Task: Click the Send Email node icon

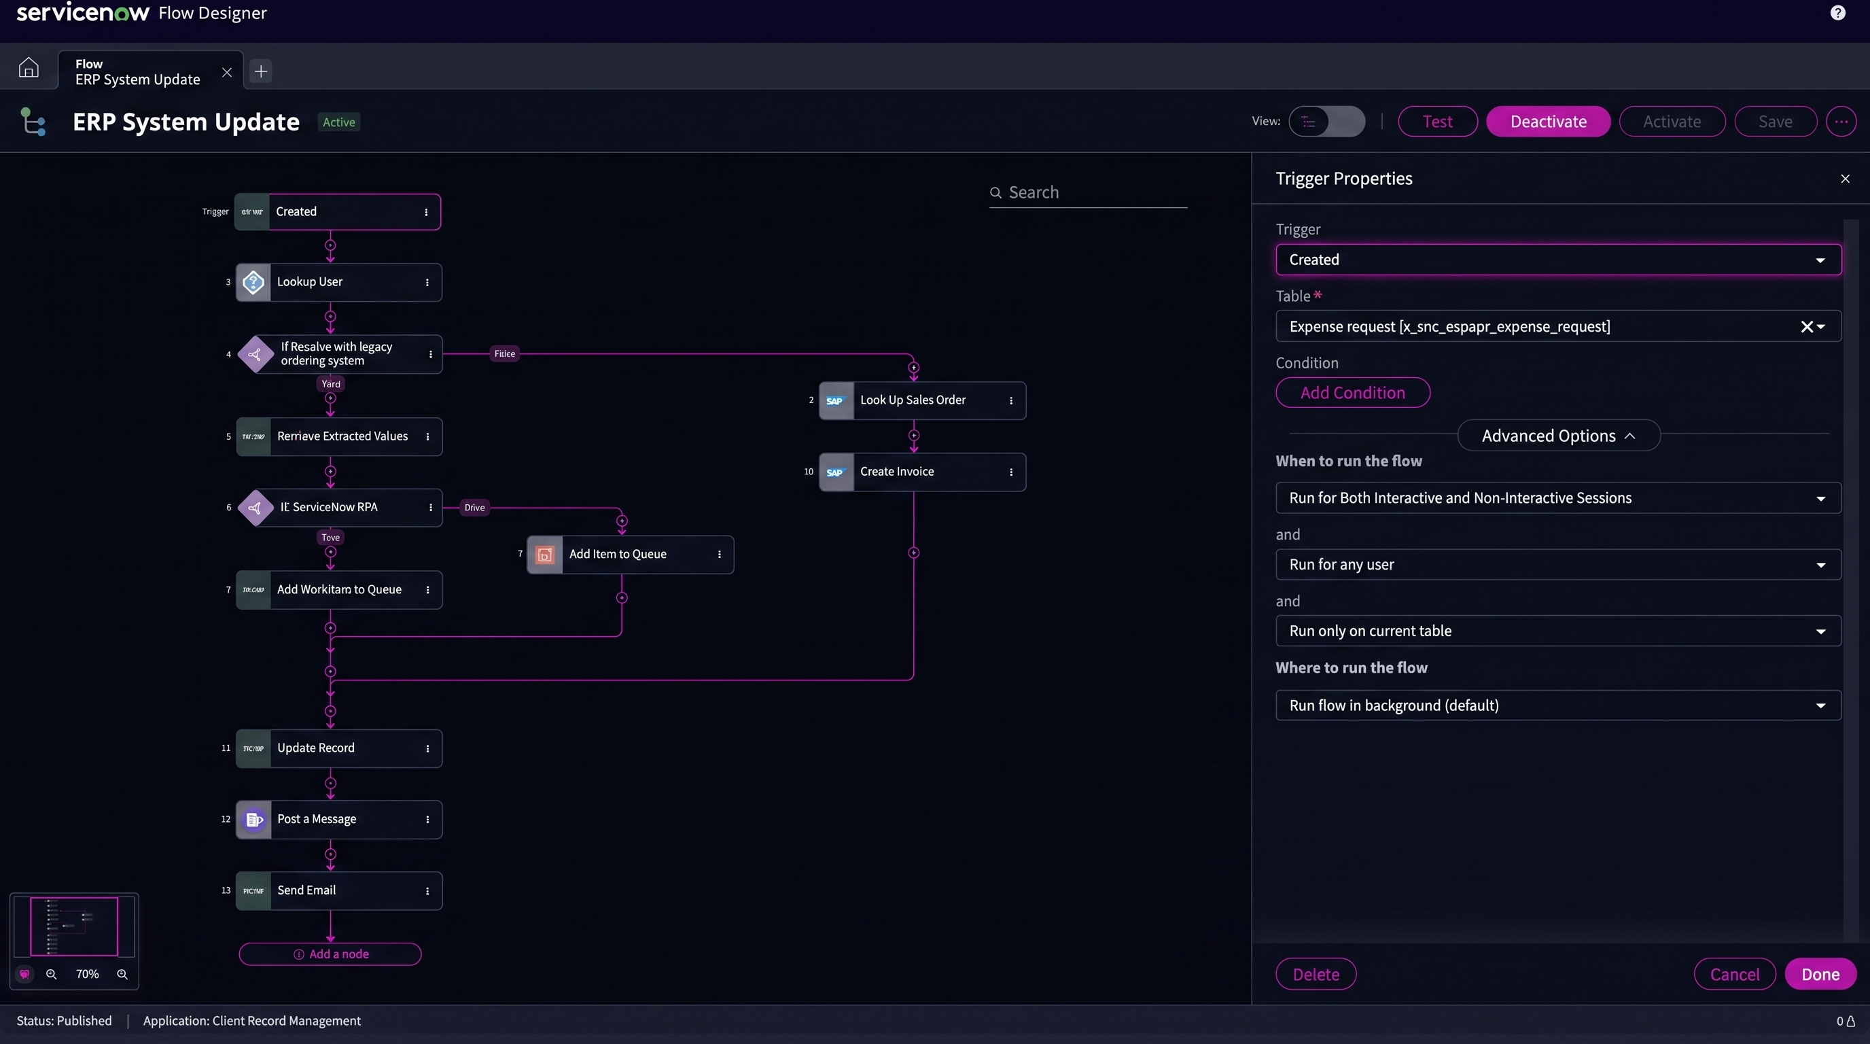Action: tap(253, 891)
